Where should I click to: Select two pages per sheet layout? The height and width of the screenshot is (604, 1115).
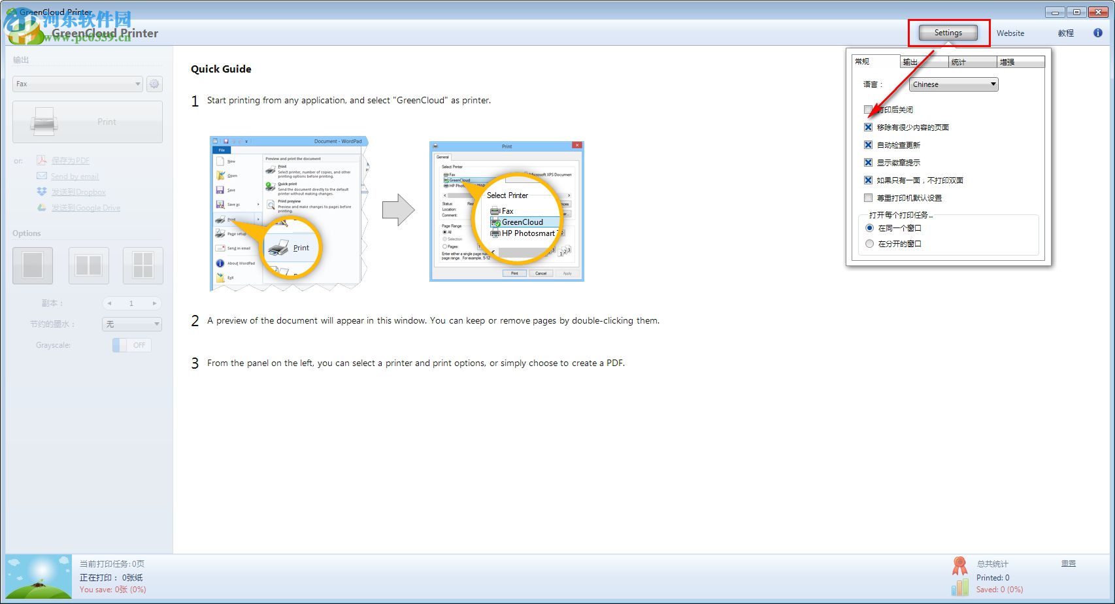(89, 265)
